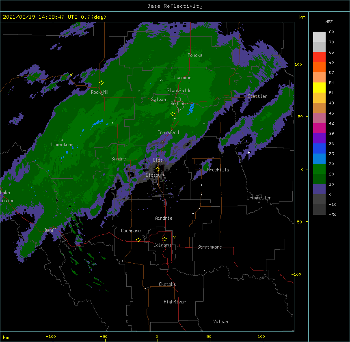Click the Airdrie city label

point(164,218)
